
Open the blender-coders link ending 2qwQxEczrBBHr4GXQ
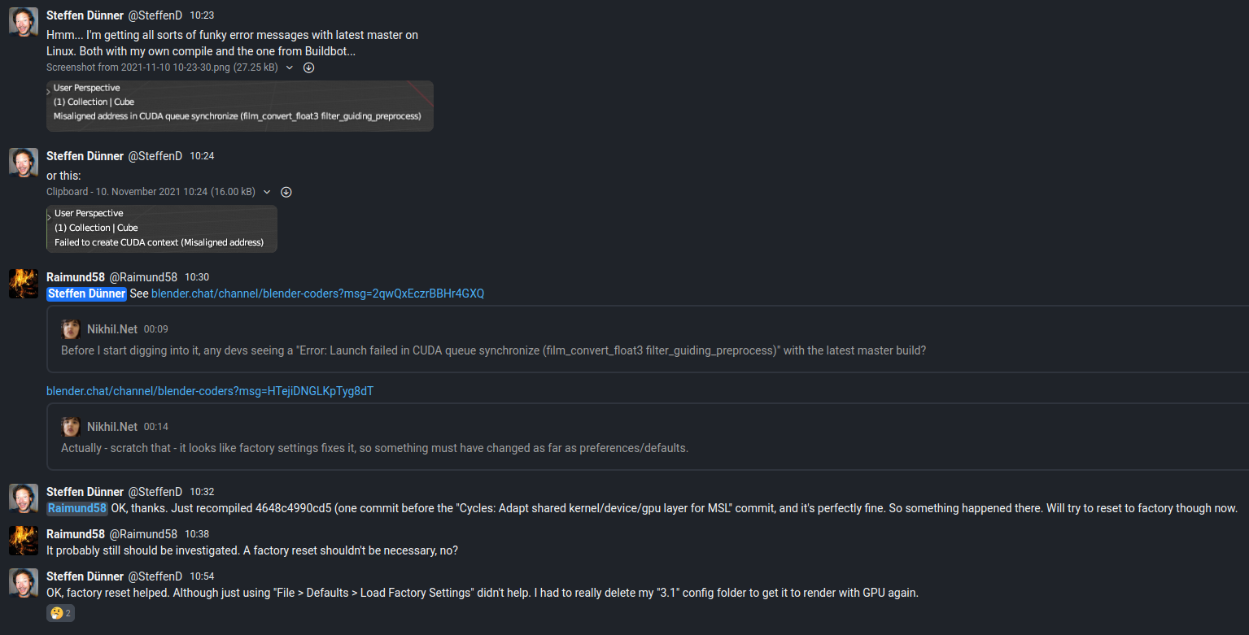point(317,294)
